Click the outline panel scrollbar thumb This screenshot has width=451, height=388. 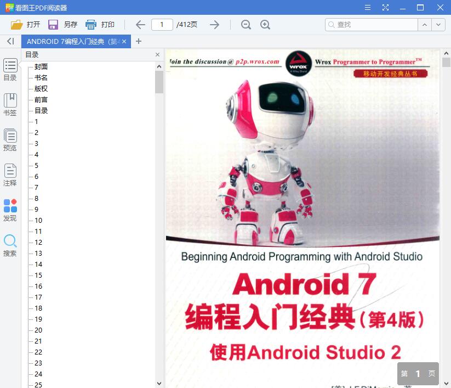(159, 82)
